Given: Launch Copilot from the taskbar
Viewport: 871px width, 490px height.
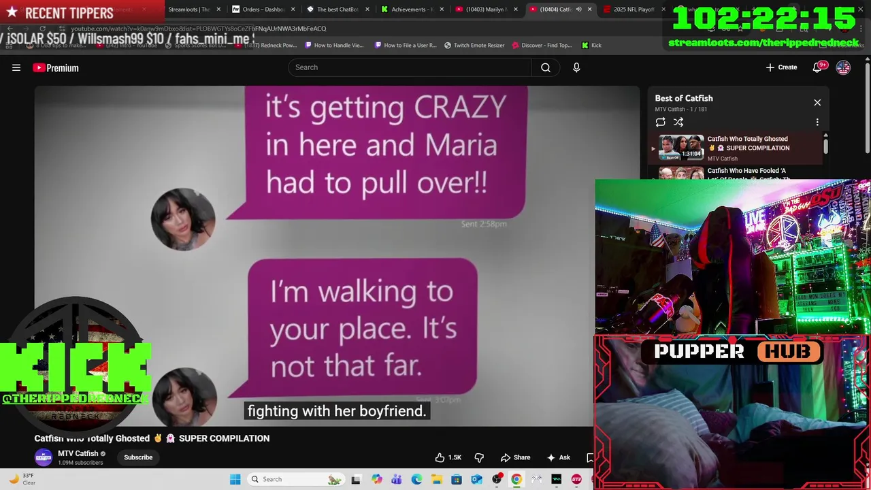Looking at the screenshot, I should tap(376, 479).
